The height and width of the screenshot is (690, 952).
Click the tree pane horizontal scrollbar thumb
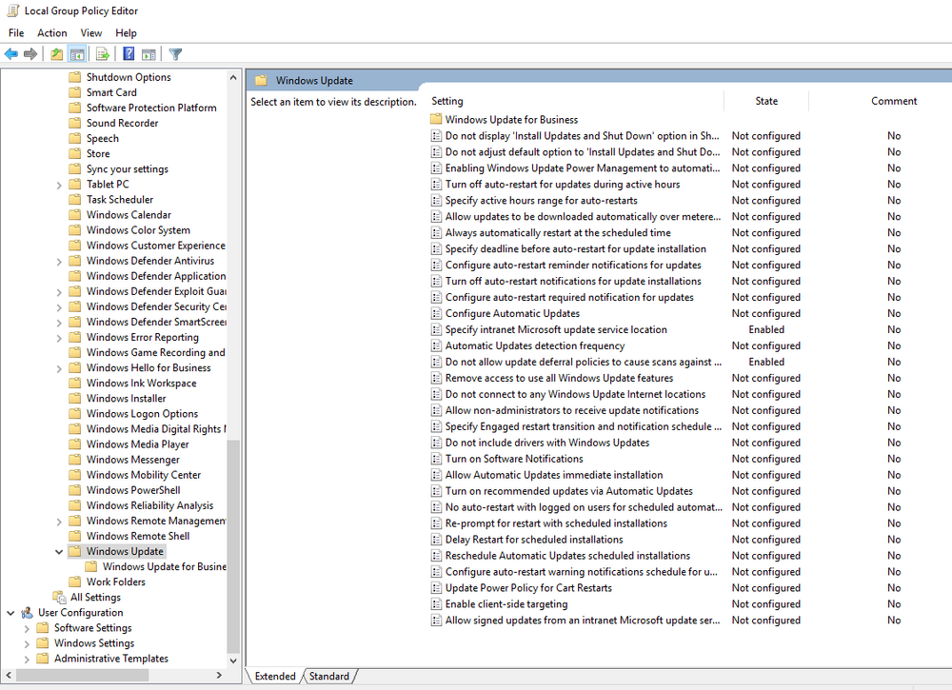[x=82, y=675]
